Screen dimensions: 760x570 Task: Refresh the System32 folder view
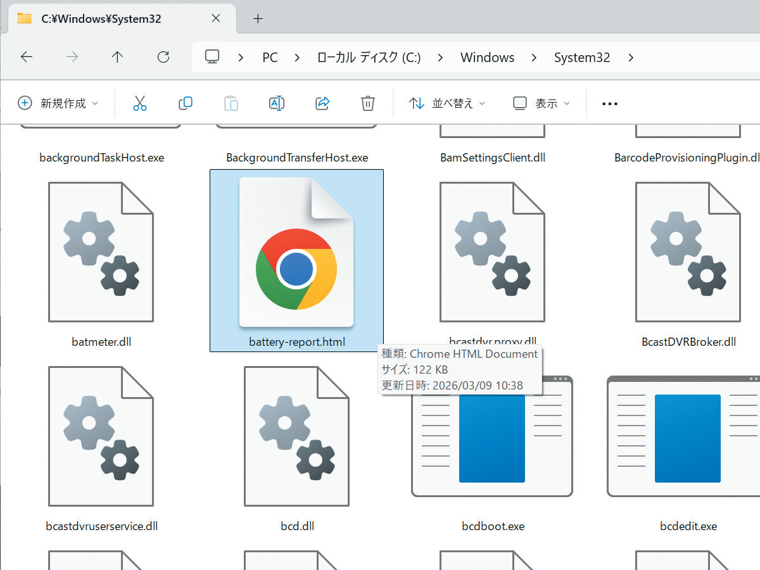163,57
